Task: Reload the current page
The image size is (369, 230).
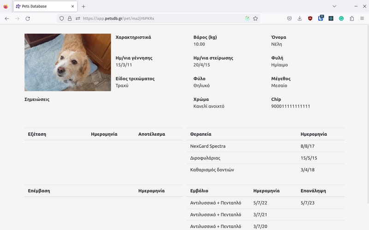Action: [28, 18]
